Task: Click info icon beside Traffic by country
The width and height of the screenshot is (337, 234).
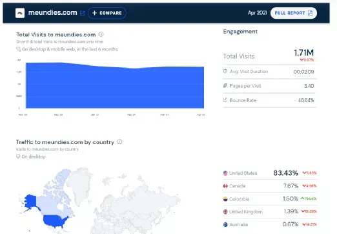Action: [119, 142]
